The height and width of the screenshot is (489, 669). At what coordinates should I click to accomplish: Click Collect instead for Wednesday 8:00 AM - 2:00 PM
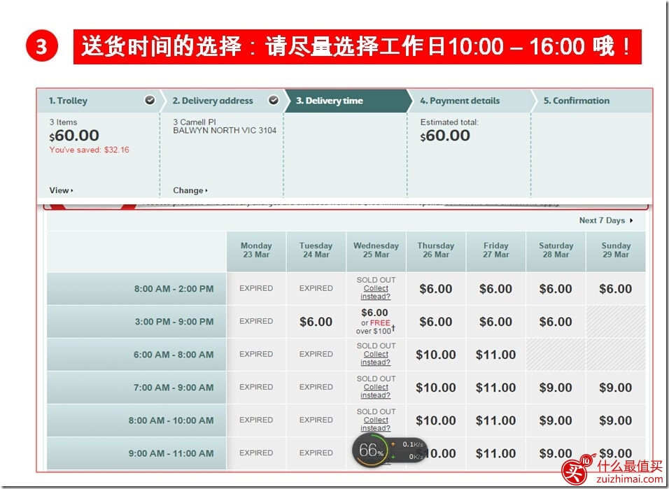tap(376, 292)
